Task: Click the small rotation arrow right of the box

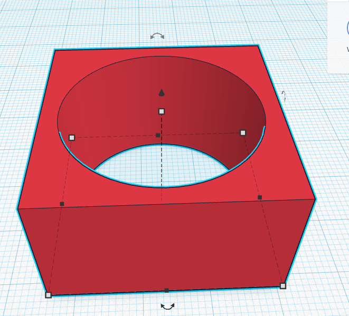Action: (x=284, y=96)
